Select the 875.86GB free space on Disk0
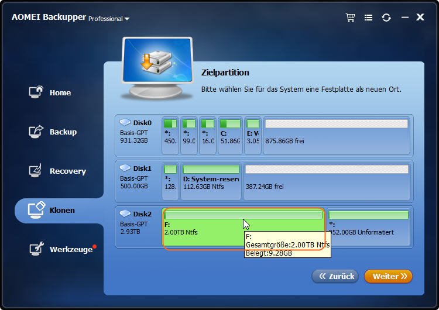The height and width of the screenshot is (310, 439). tap(337, 136)
